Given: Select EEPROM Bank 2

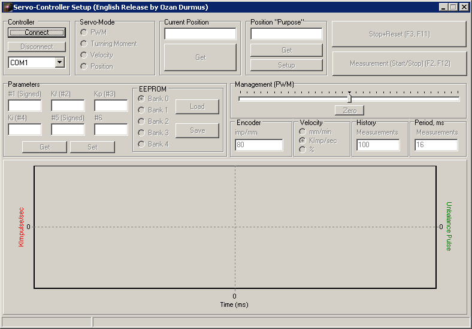Looking at the screenshot, I should (141, 121).
